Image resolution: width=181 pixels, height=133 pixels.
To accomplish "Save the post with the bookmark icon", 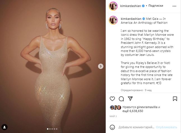I will point(175,99).
